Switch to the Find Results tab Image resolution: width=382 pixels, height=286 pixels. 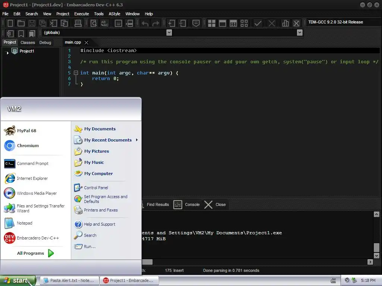[158, 204]
